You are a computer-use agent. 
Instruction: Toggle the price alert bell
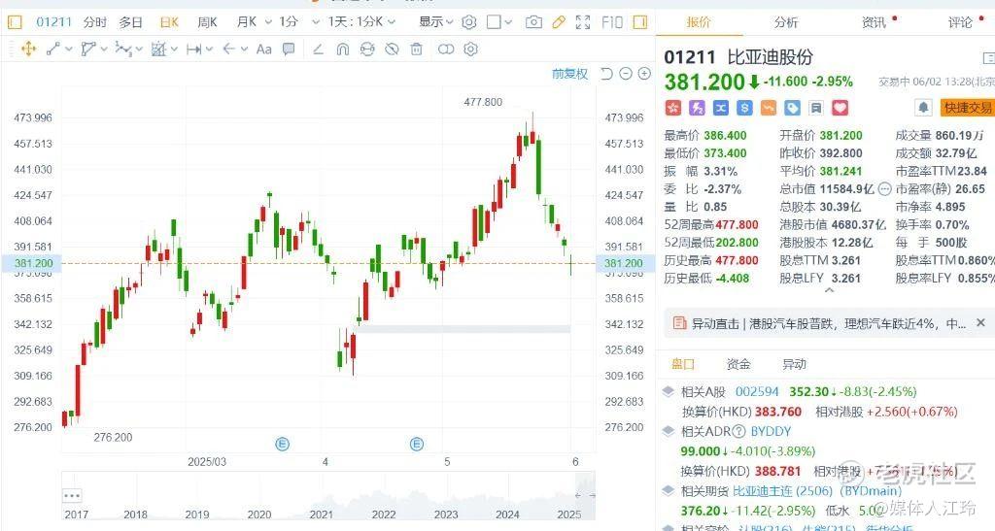(x=923, y=108)
